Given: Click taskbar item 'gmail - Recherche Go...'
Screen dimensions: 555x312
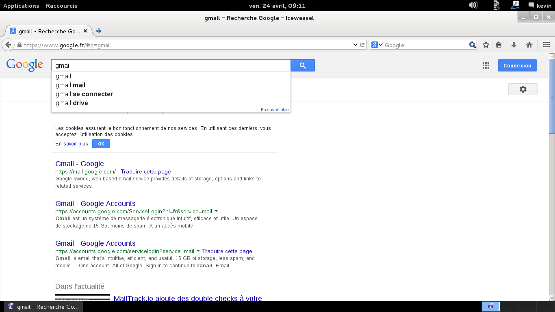Looking at the screenshot, I should click(43, 307).
